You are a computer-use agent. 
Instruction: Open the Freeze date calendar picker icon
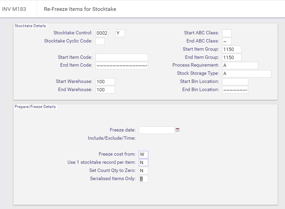coord(178,130)
